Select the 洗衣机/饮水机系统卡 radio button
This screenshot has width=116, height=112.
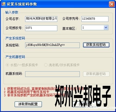pos(46,65)
